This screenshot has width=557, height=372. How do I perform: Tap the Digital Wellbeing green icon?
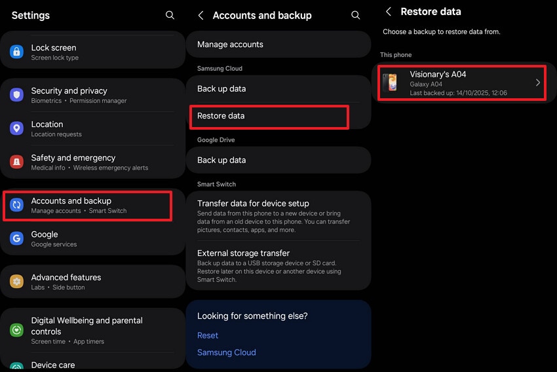pos(16,330)
